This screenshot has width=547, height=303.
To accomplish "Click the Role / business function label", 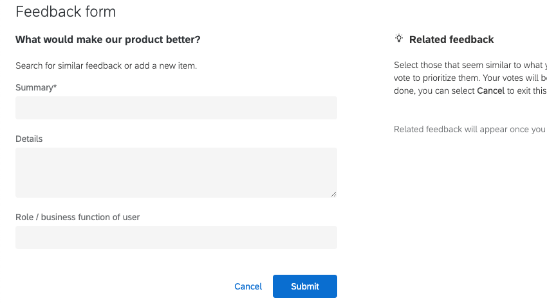I will point(77,217).
